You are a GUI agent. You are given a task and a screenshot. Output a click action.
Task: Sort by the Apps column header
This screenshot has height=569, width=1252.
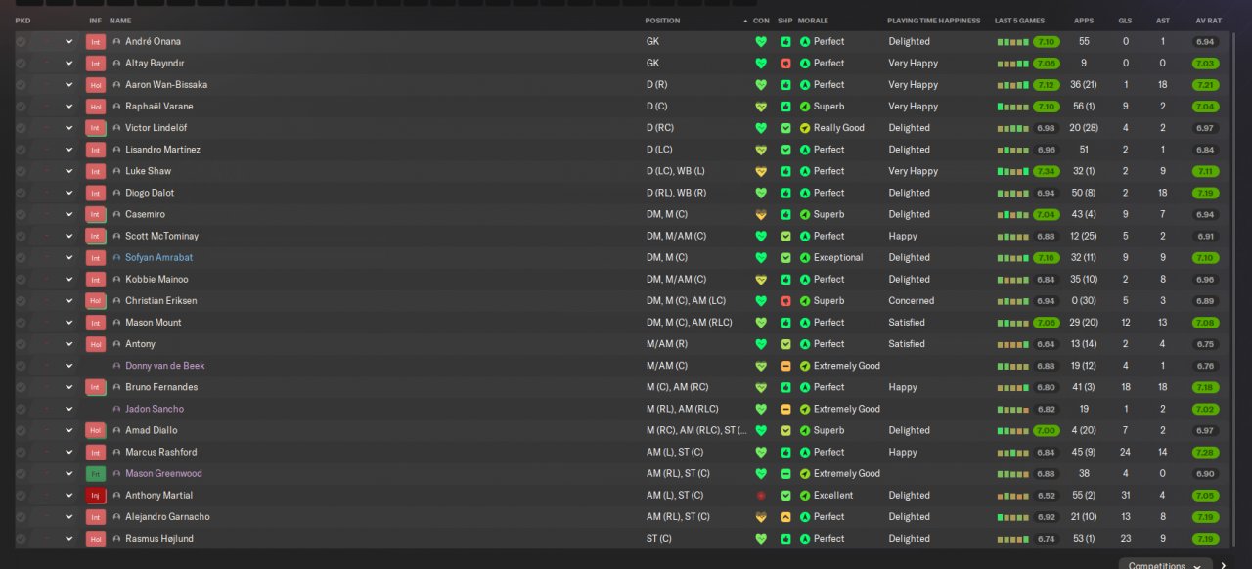(1084, 21)
